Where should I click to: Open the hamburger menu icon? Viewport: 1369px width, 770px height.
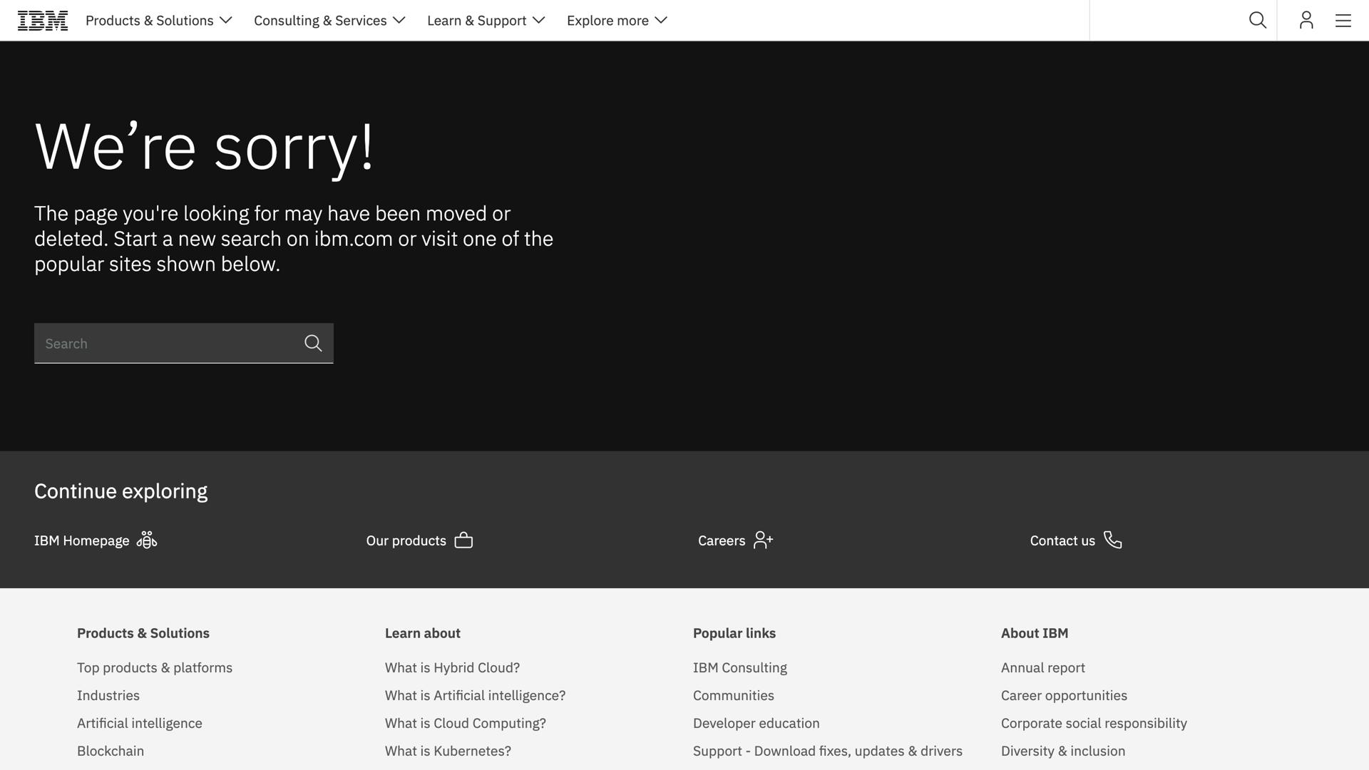tap(1343, 21)
